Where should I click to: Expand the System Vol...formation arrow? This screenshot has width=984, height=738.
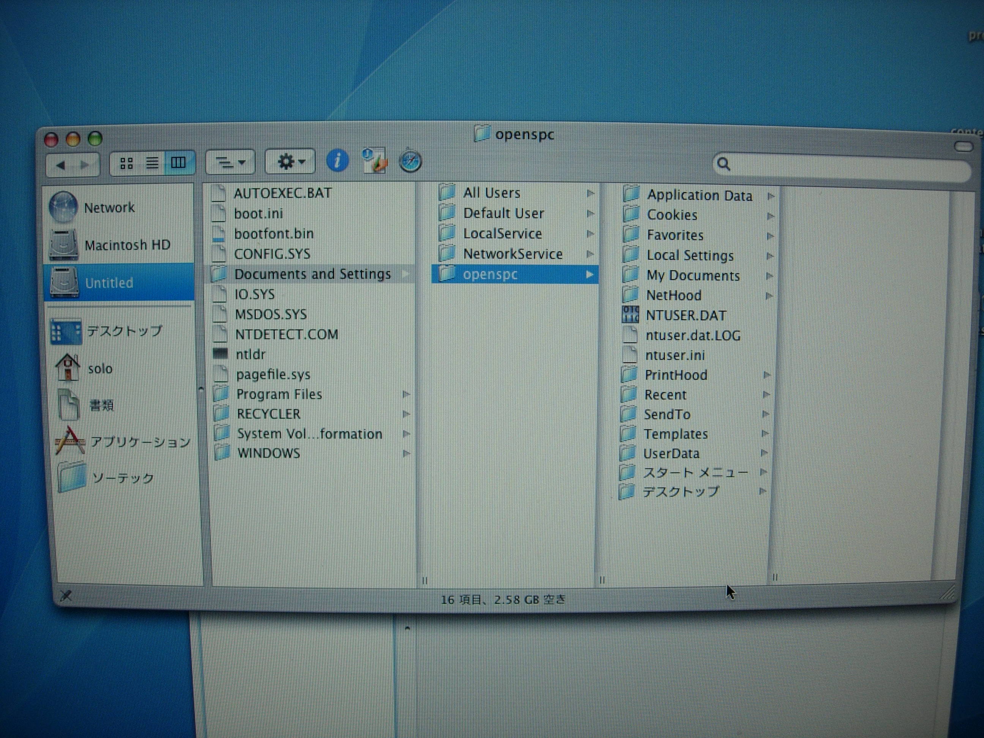coord(406,434)
